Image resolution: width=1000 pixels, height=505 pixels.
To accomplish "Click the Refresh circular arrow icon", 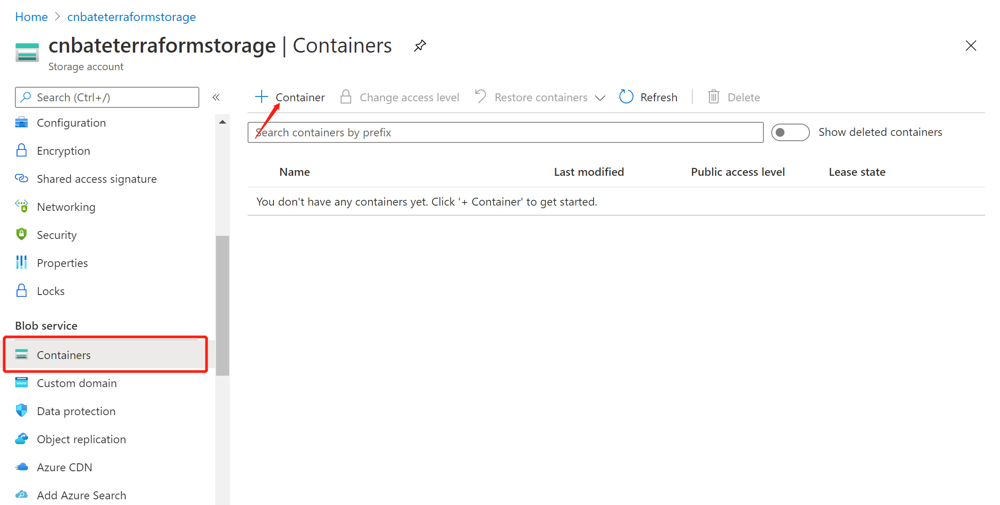I will click(626, 97).
